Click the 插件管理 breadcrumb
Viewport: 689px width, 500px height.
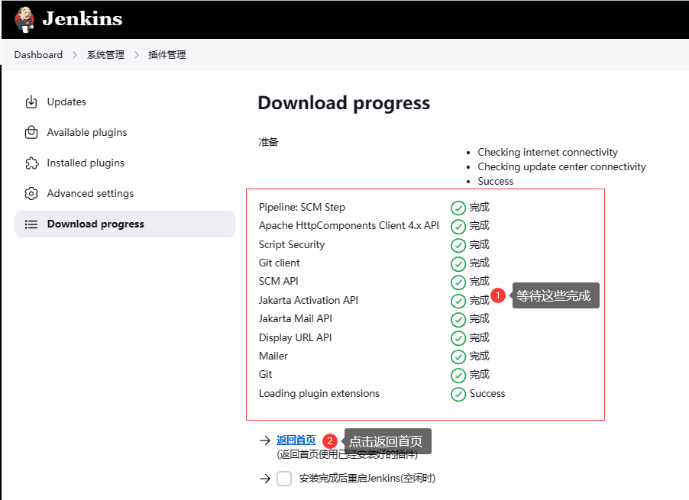tap(167, 54)
